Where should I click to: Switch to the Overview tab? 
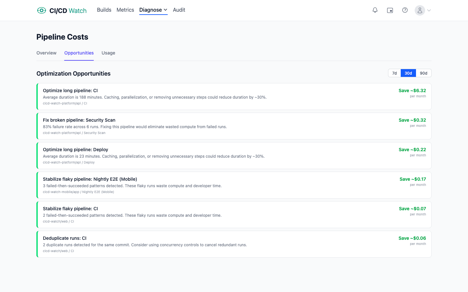pos(46,53)
